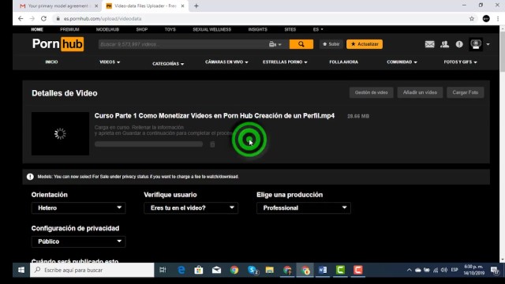505x284 pixels.
Task: Open red Camtasia recorder taskbar icon
Action: point(357,270)
